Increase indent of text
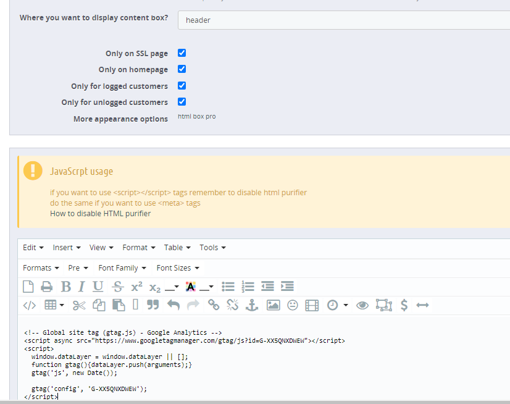The image size is (510, 404). click(x=287, y=287)
